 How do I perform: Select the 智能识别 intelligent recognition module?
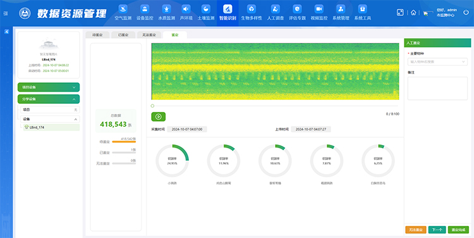pyautogui.click(x=228, y=13)
